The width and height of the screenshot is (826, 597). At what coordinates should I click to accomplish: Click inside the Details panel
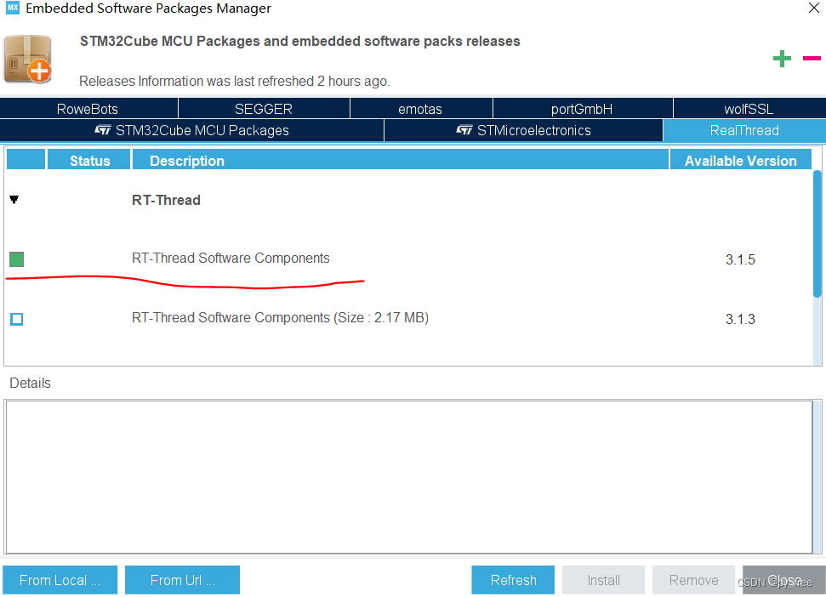[x=408, y=476]
